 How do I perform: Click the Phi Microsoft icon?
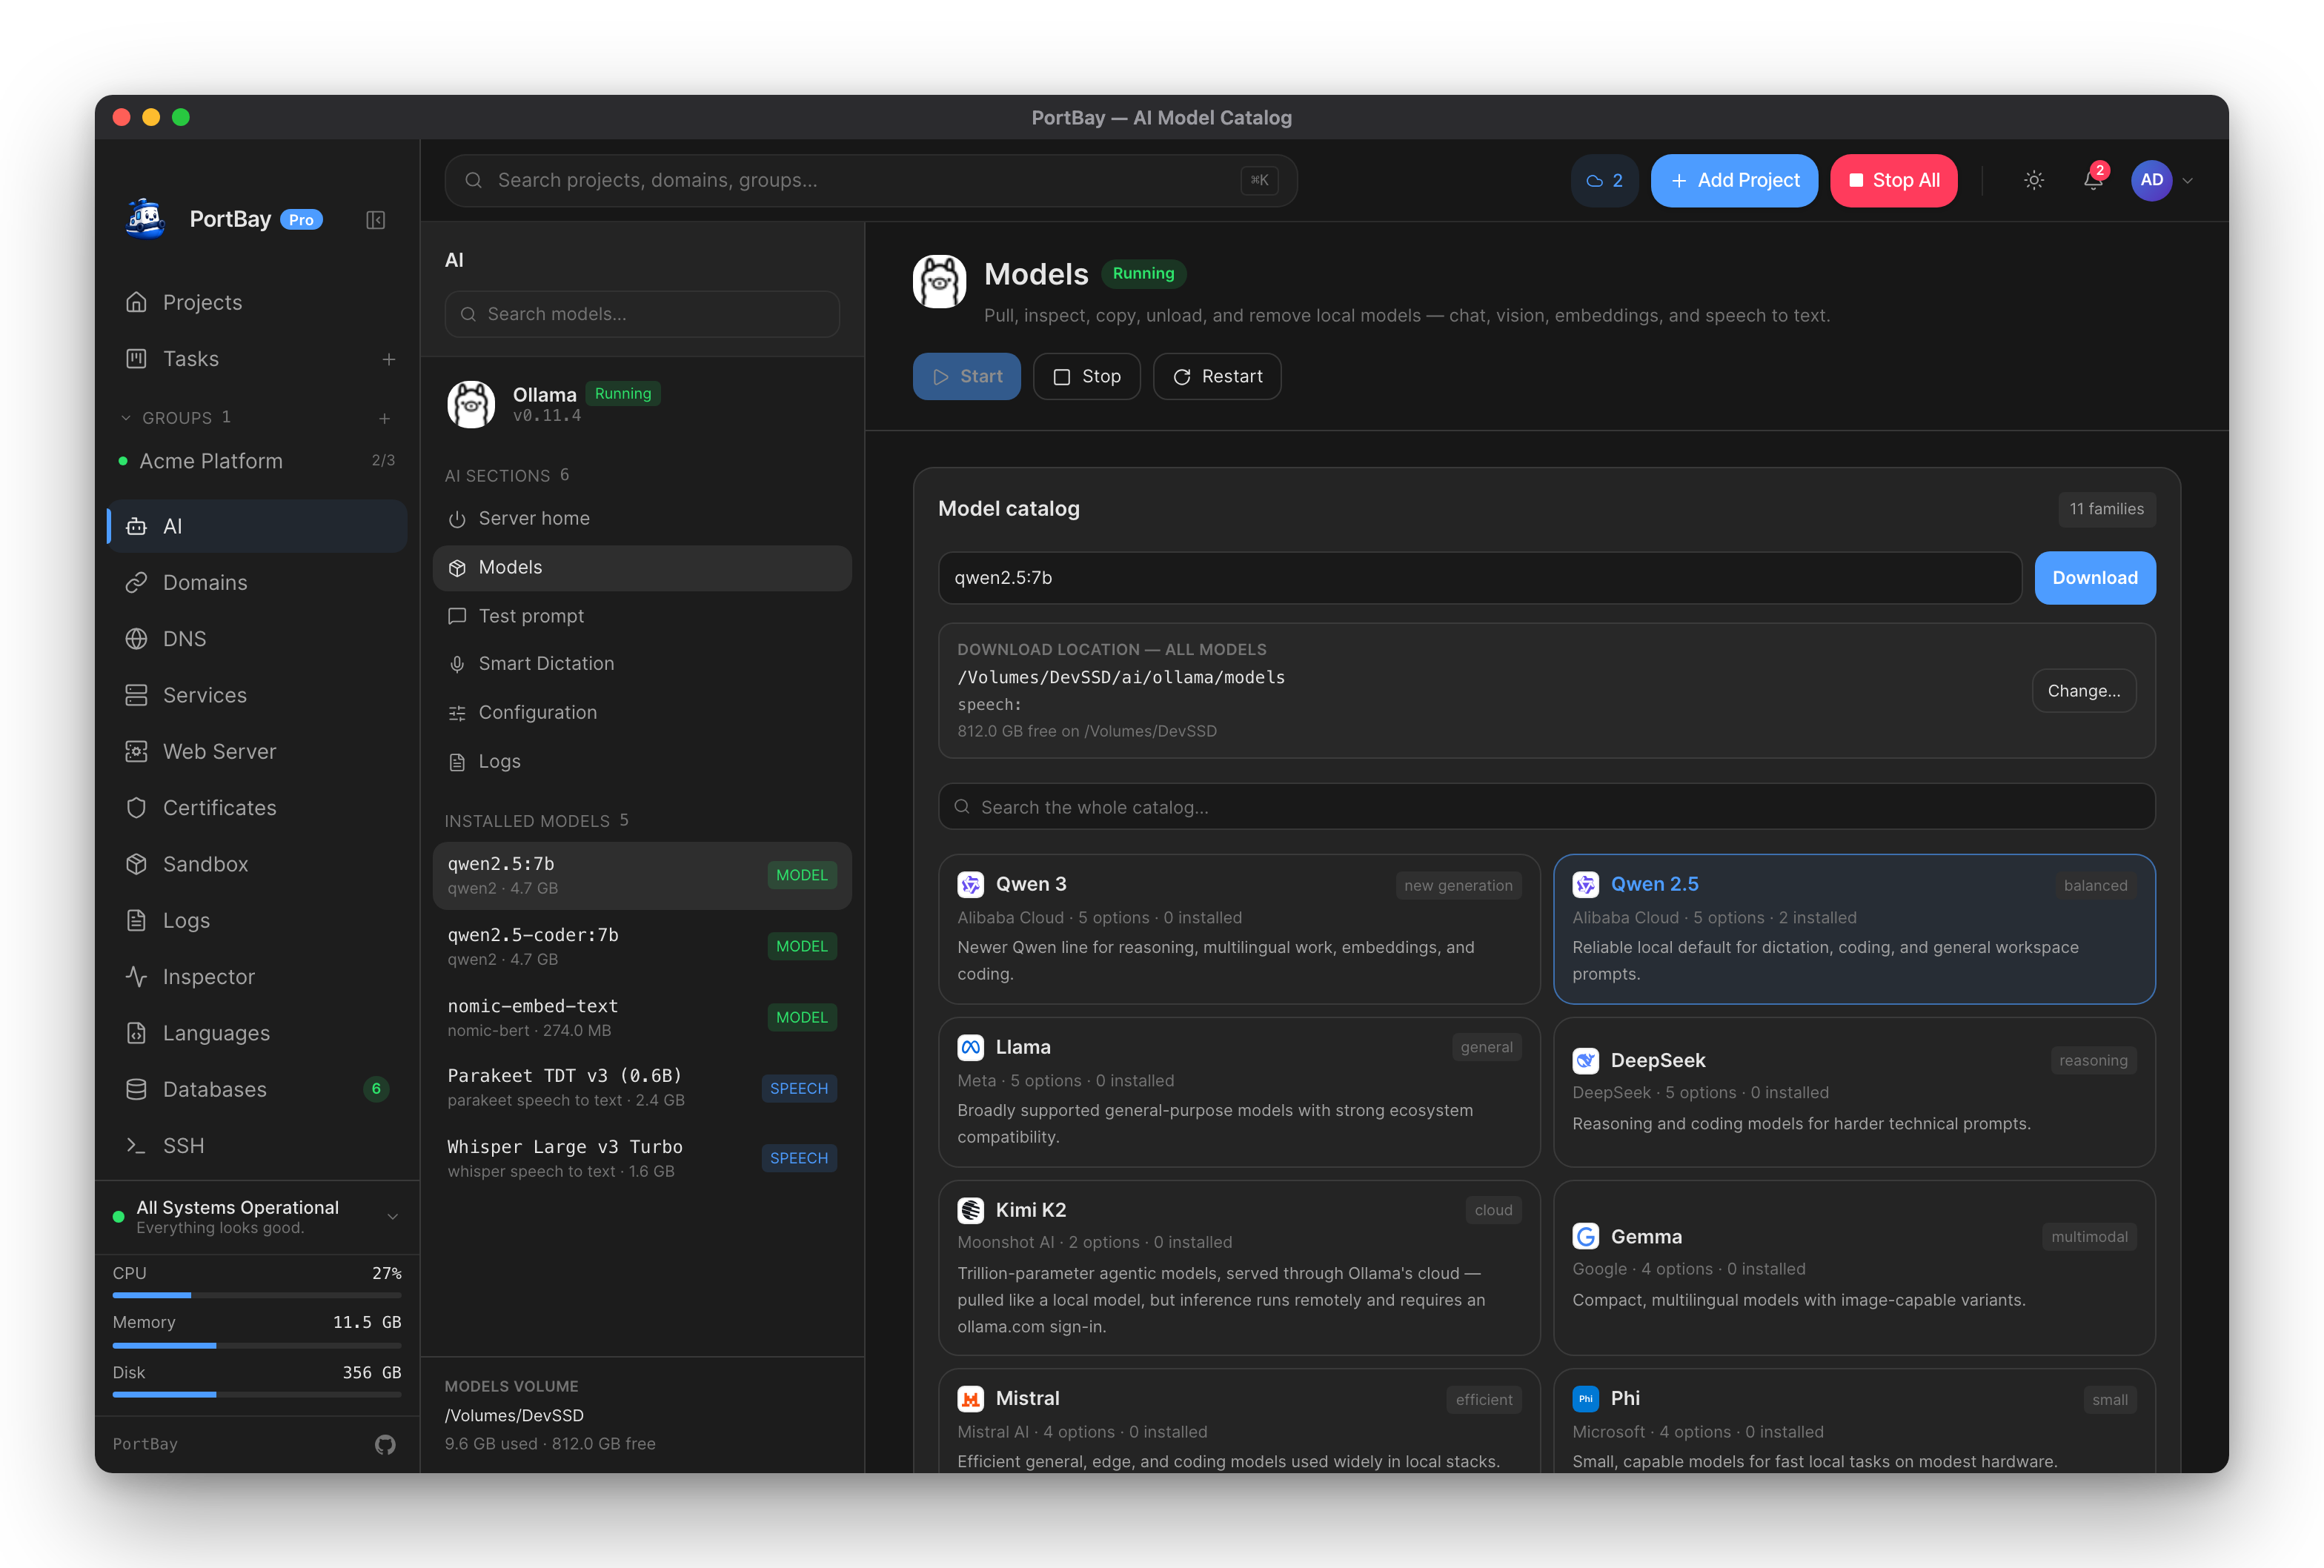(x=1585, y=1398)
